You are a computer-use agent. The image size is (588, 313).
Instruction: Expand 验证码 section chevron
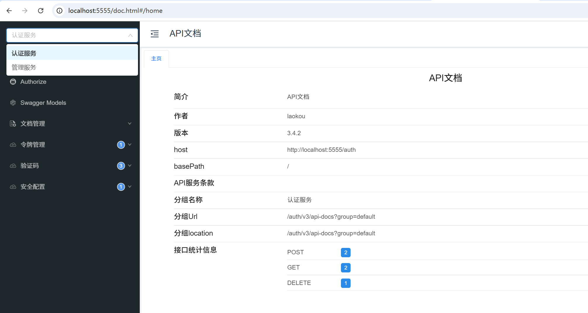point(130,166)
